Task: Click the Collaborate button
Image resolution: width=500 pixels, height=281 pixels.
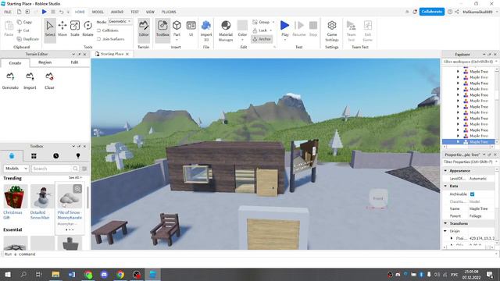Action: [x=431, y=12]
